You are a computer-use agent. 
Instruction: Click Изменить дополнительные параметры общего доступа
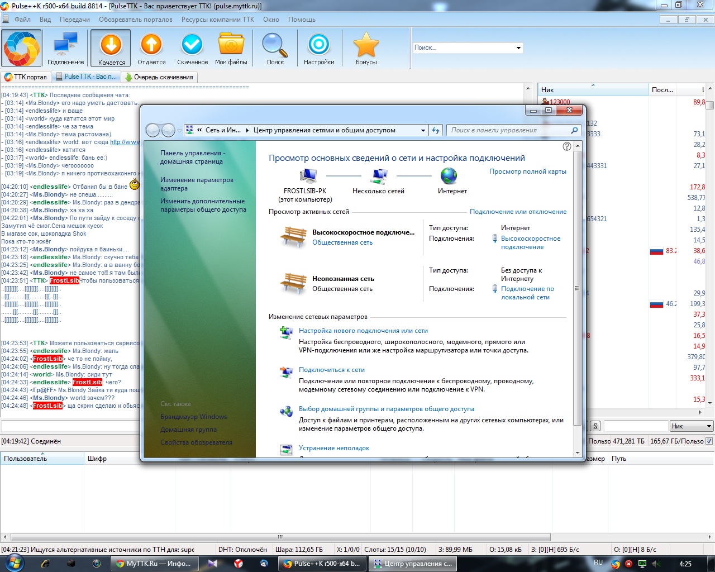pyautogui.click(x=203, y=205)
